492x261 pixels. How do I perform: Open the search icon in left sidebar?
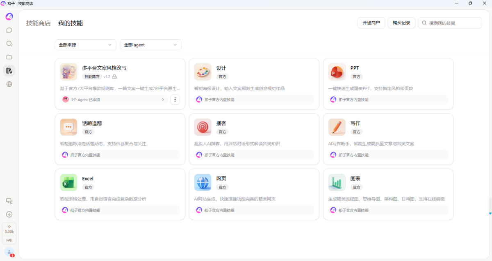[x=9, y=44]
